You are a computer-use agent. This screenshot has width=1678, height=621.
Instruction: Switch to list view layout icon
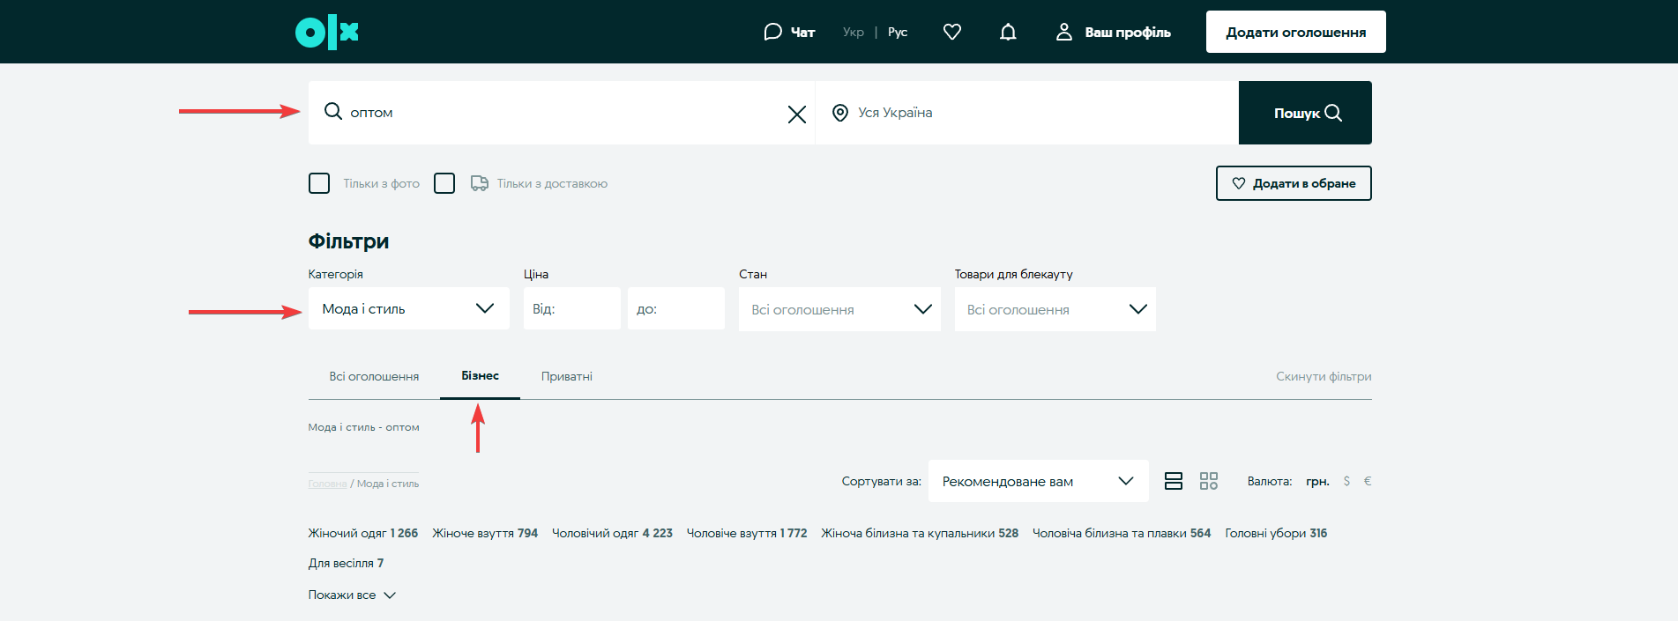(1173, 481)
